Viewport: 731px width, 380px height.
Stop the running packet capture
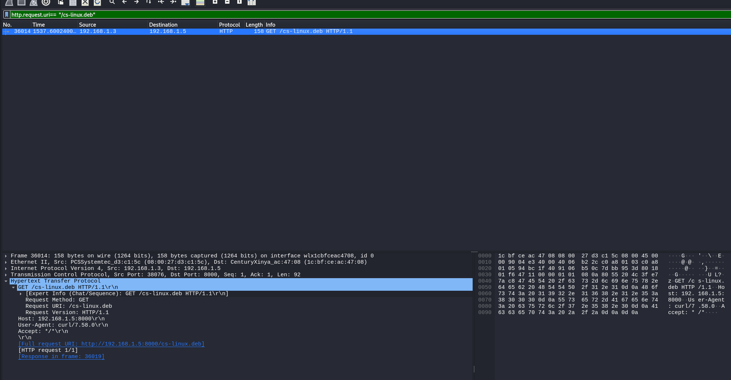[x=21, y=2]
